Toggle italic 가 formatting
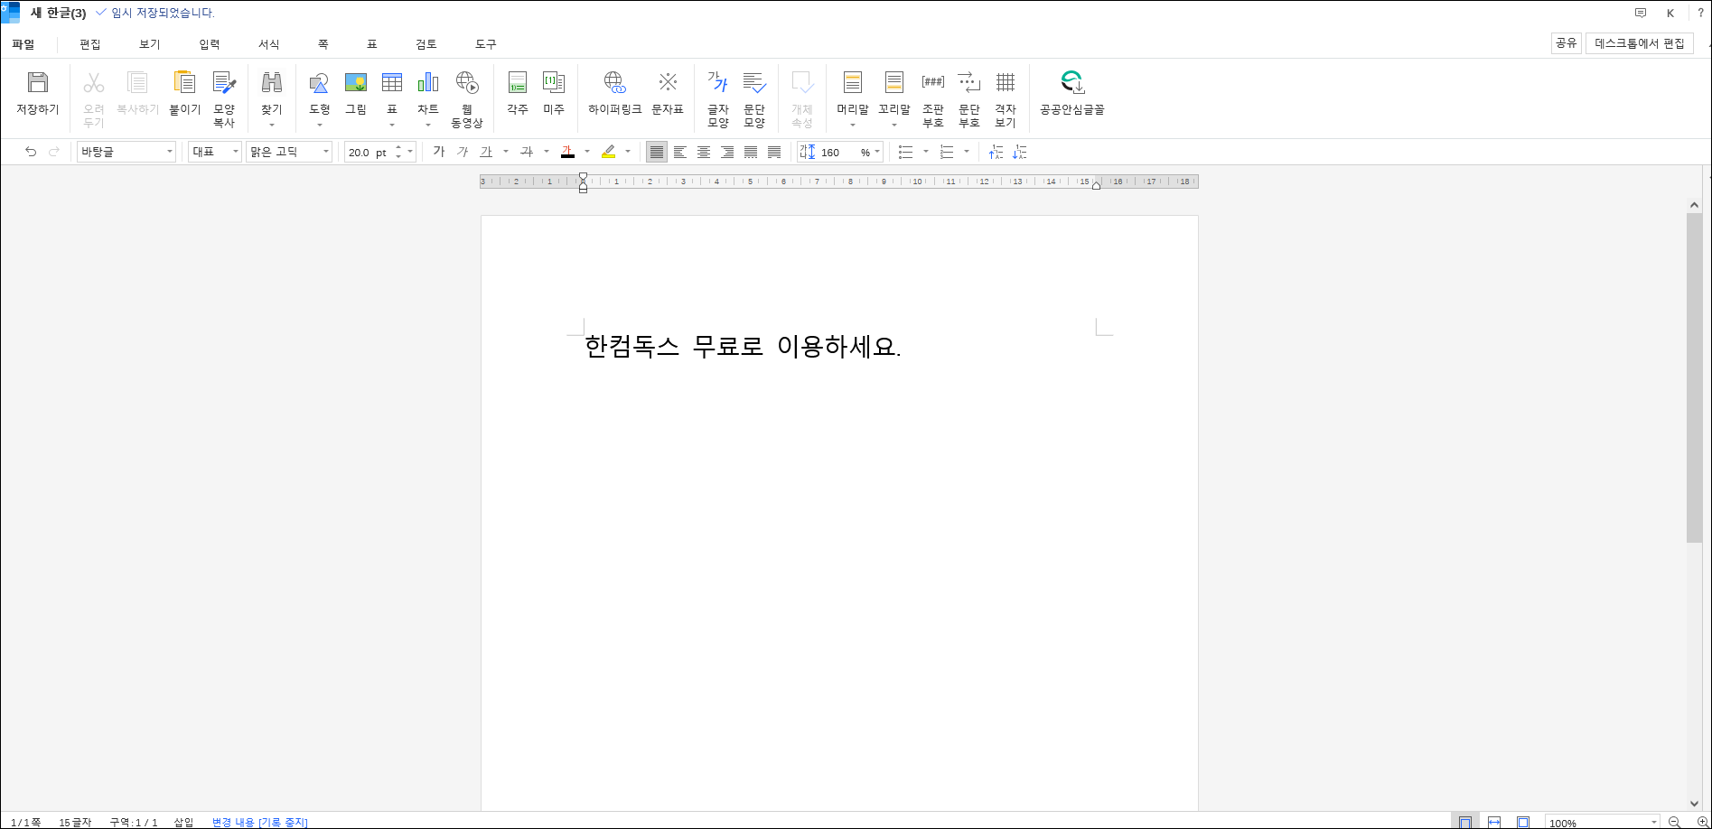The height and width of the screenshot is (829, 1712). click(463, 152)
